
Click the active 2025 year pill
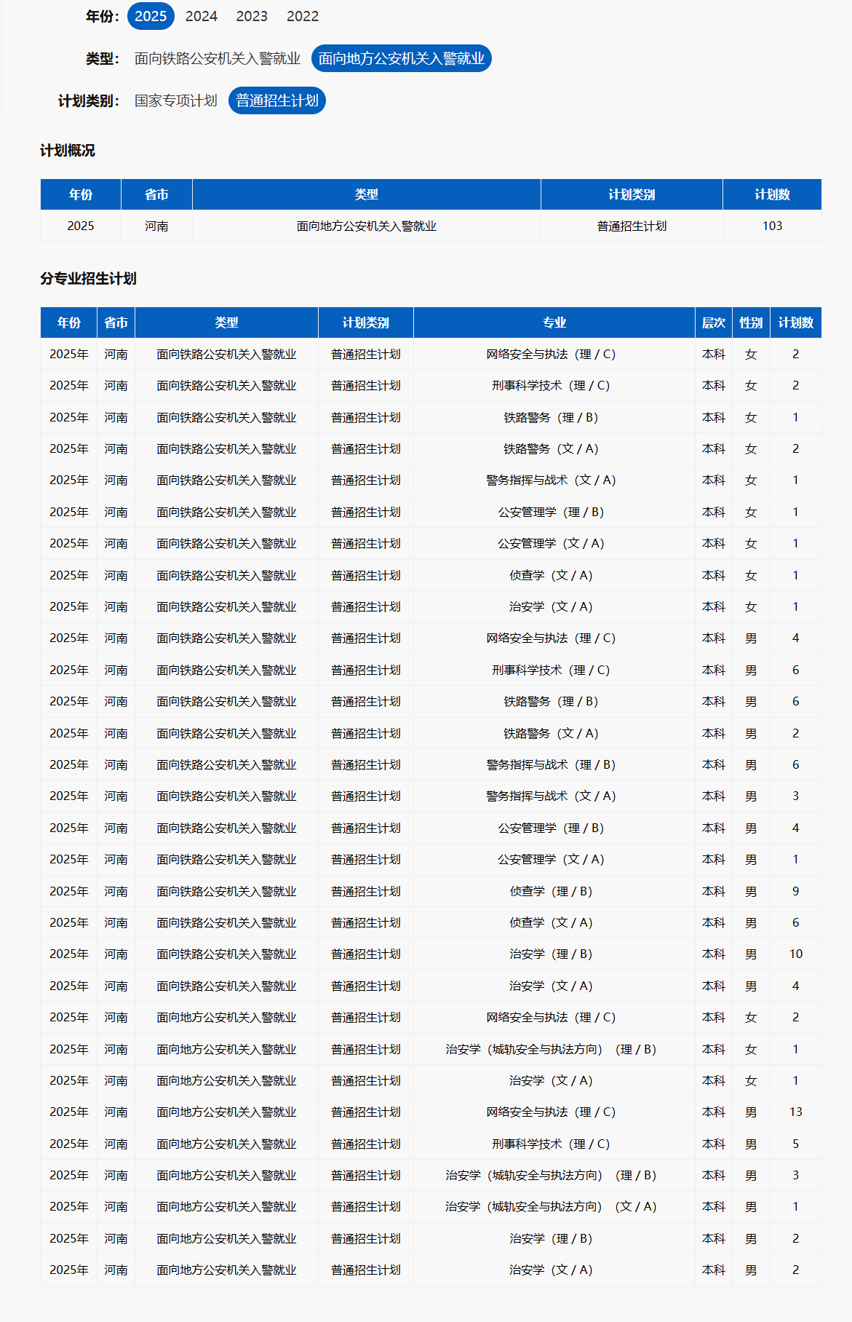point(151,16)
